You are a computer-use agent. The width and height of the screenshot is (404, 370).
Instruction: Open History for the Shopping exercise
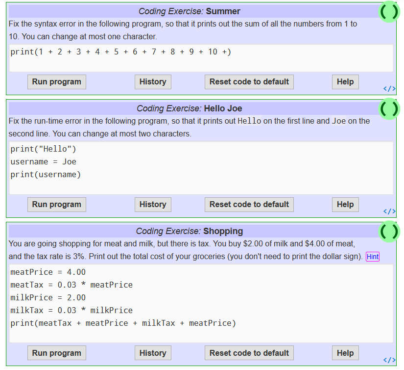153,353
